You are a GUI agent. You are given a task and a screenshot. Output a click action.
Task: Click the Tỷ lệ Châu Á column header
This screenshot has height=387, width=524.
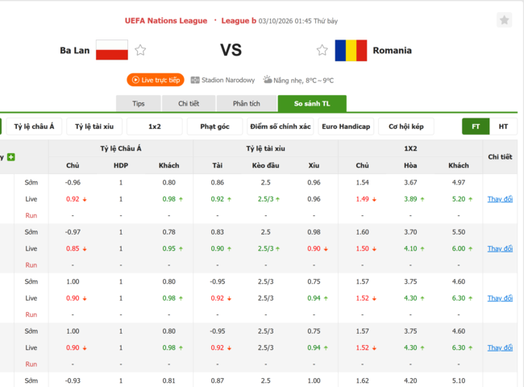[x=121, y=148]
